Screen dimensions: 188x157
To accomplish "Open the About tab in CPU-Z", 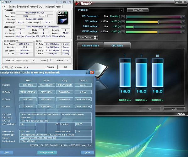I will click(58, 7).
